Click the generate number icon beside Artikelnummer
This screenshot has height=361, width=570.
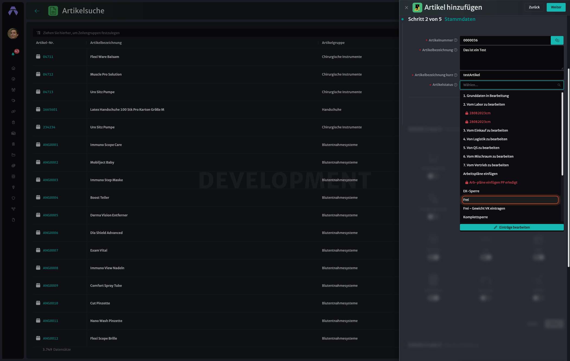click(557, 40)
